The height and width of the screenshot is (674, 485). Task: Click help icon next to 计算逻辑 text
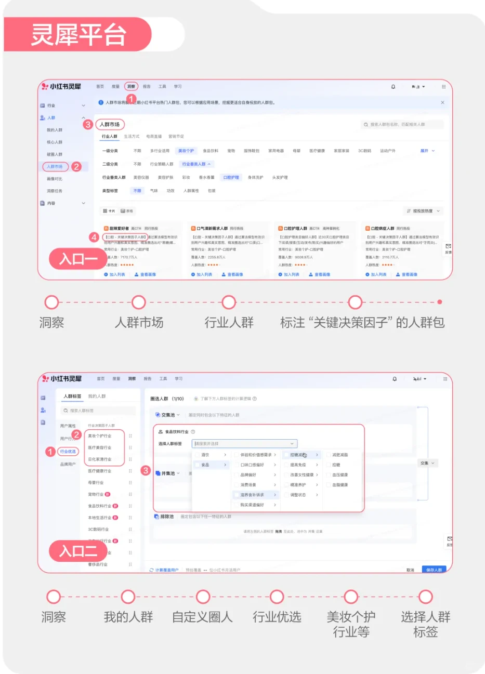(254, 399)
